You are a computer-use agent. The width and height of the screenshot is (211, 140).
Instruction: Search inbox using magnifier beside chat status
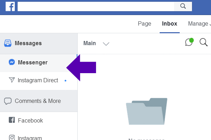(x=203, y=43)
